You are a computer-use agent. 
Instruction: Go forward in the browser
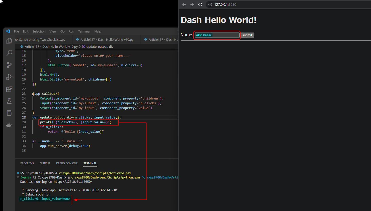[x=192, y=4]
